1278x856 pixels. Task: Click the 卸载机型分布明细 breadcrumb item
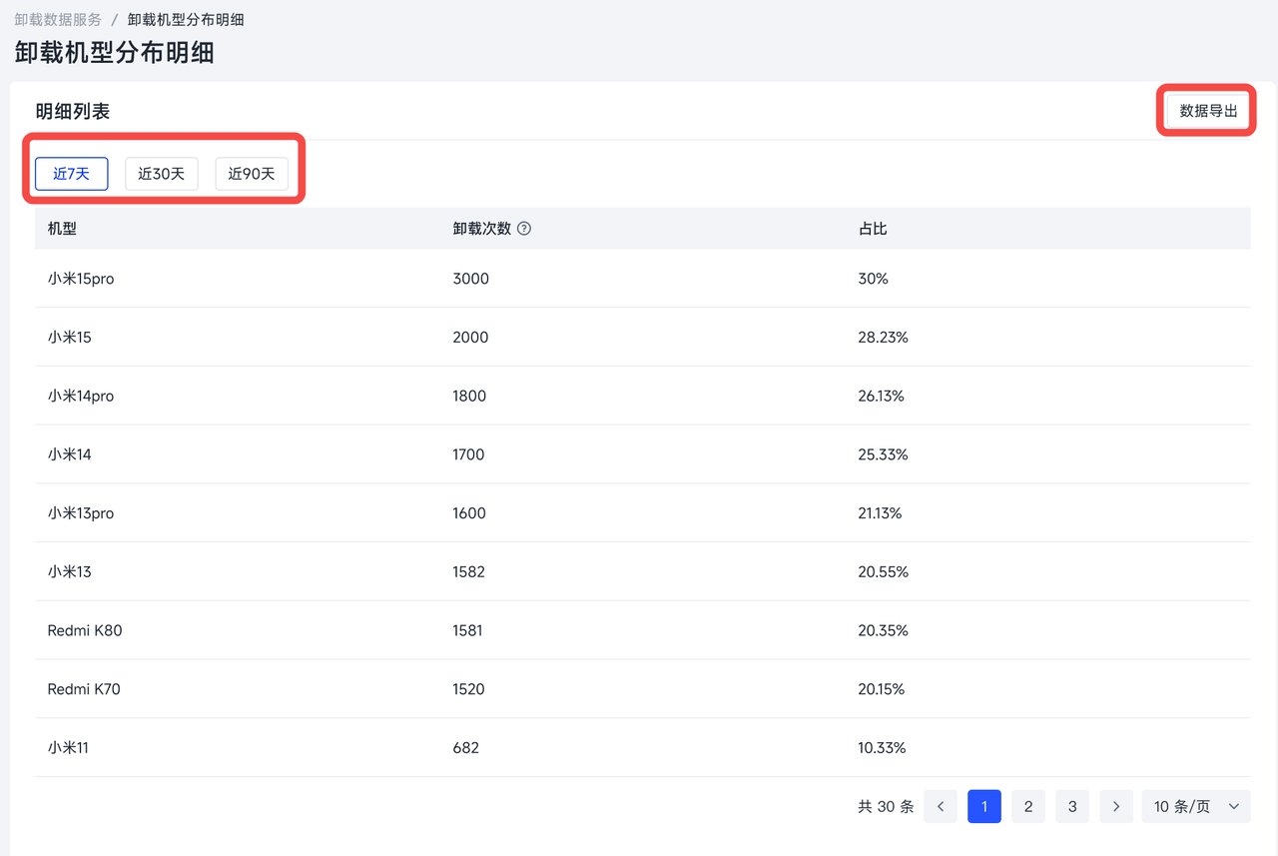click(186, 19)
